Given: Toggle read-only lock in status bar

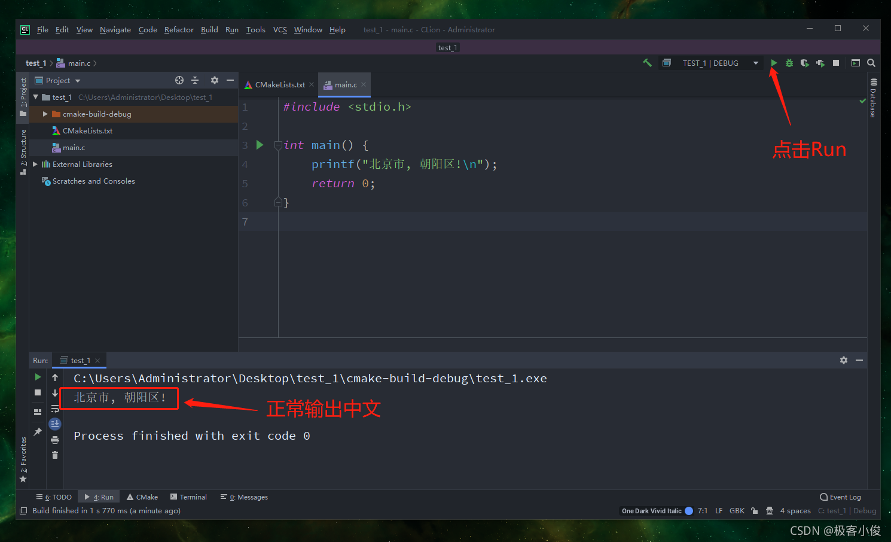Looking at the screenshot, I should pos(755,511).
